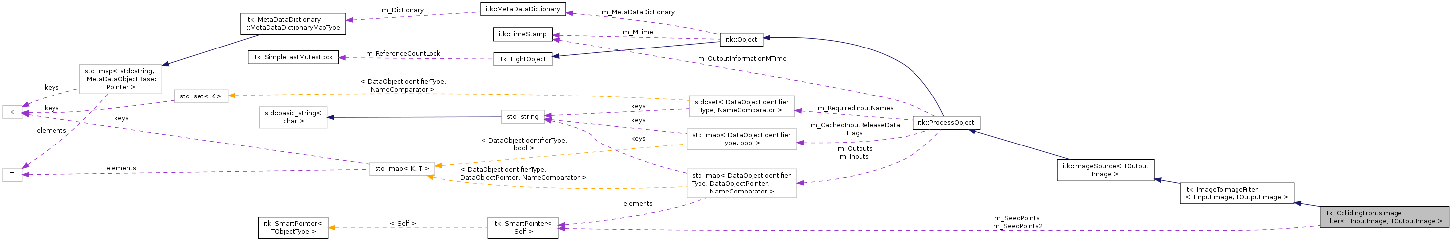Click the std::string node
The width and height of the screenshot is (1452, 241).
click(x=523, y=117)
